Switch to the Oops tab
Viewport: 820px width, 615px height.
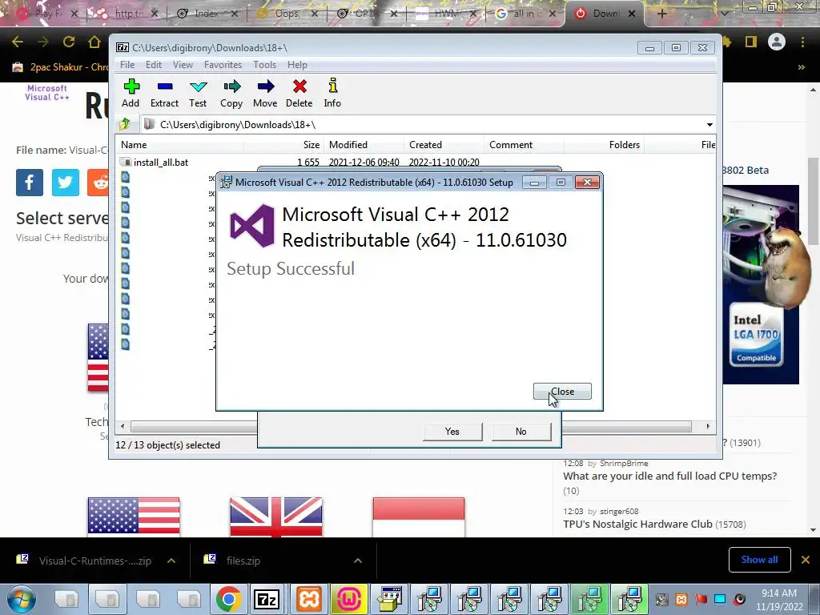[287, 14]
